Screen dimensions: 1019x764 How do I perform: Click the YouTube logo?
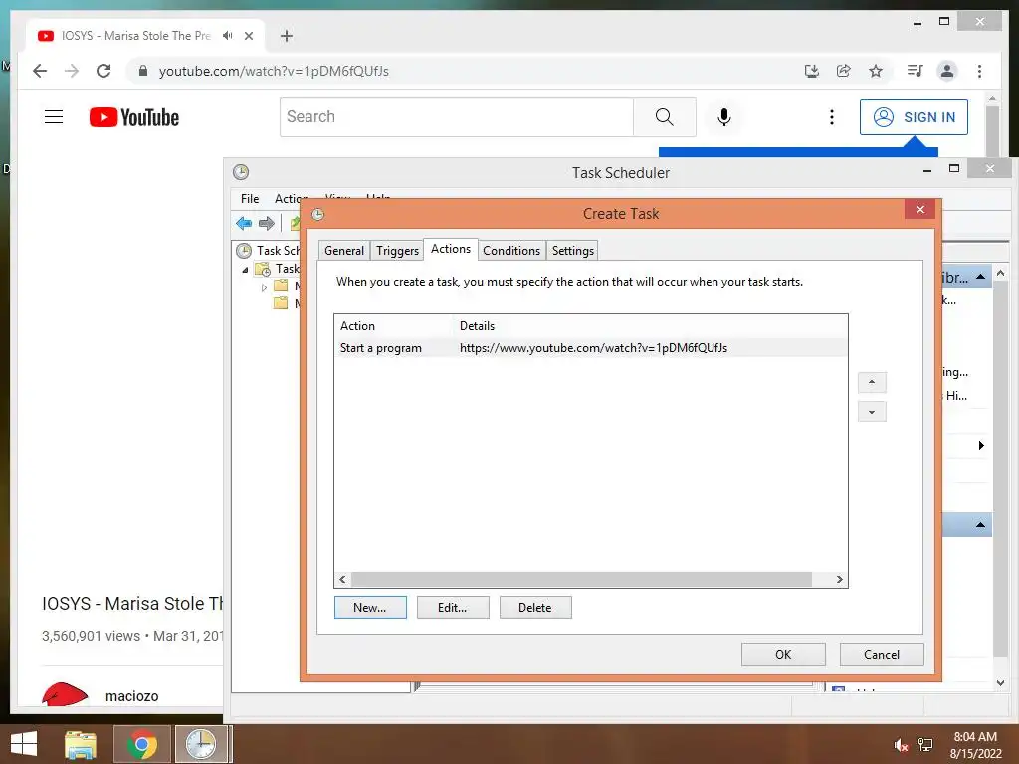point(134,117)
